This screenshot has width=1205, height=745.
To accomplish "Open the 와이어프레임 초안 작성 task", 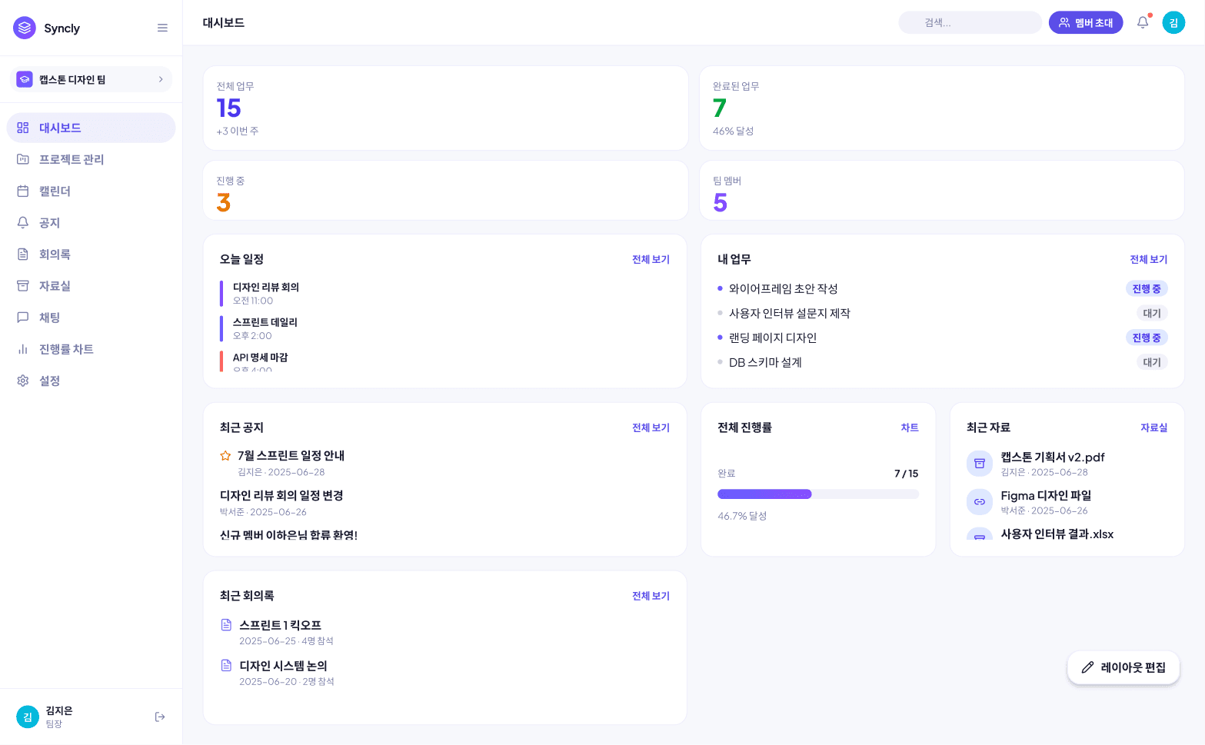I will click(x=783, y=288).
